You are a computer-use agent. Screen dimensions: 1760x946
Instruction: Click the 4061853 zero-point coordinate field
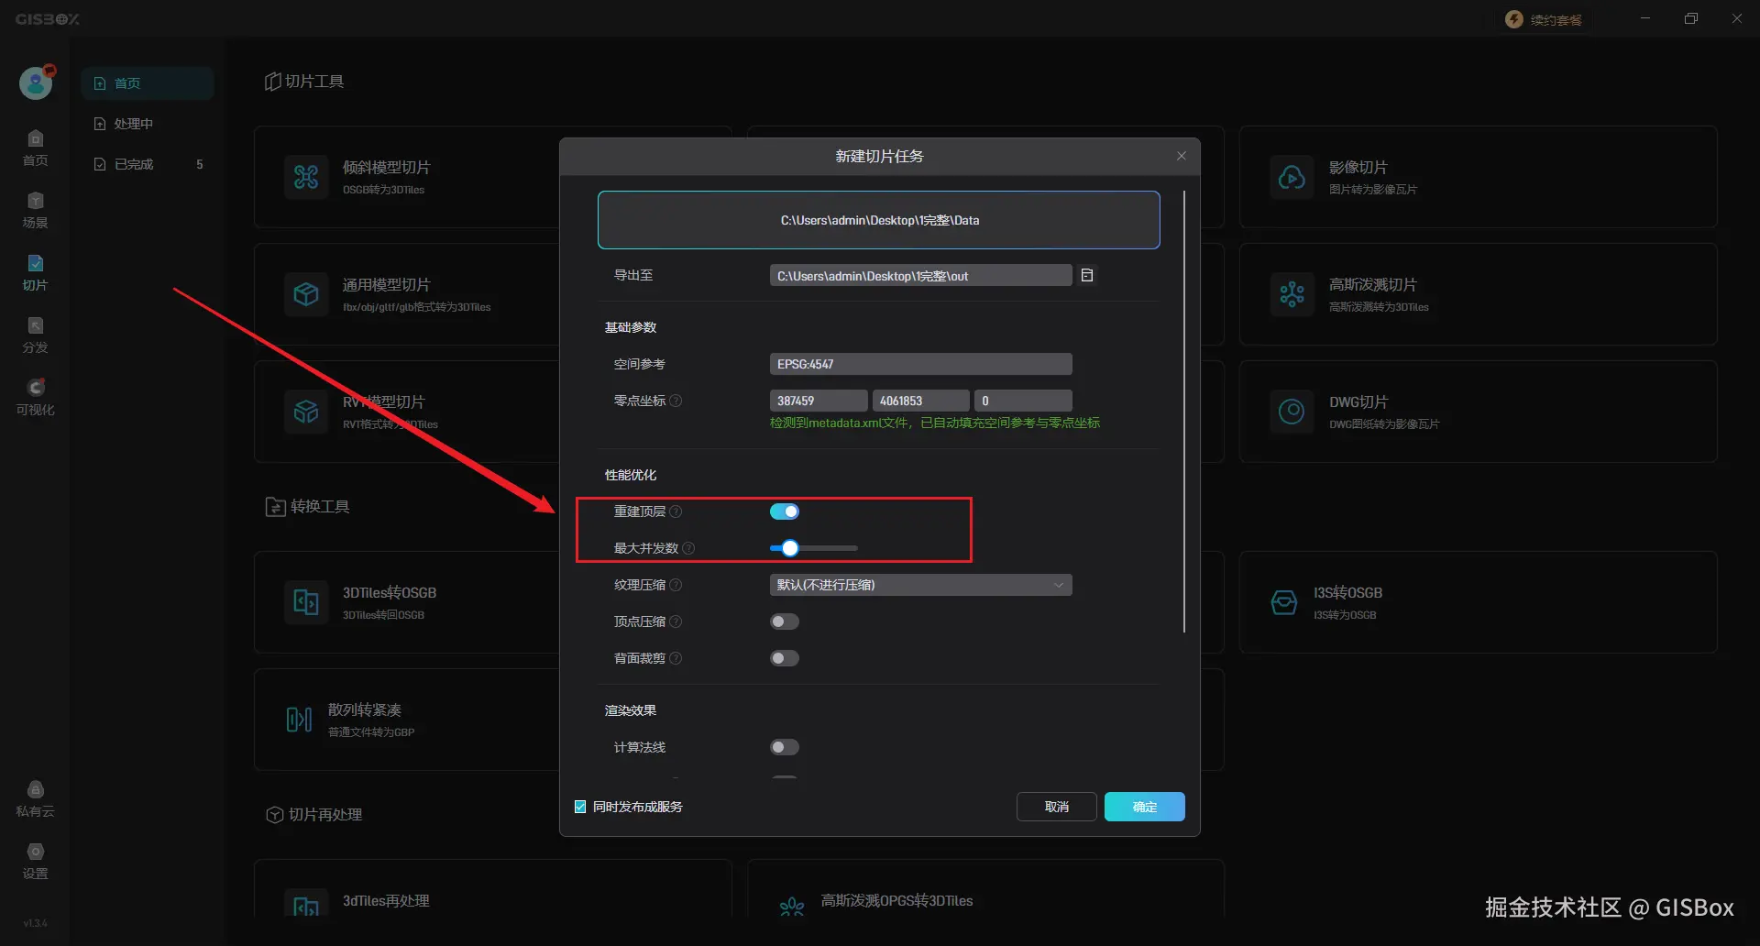pos(920,401)
